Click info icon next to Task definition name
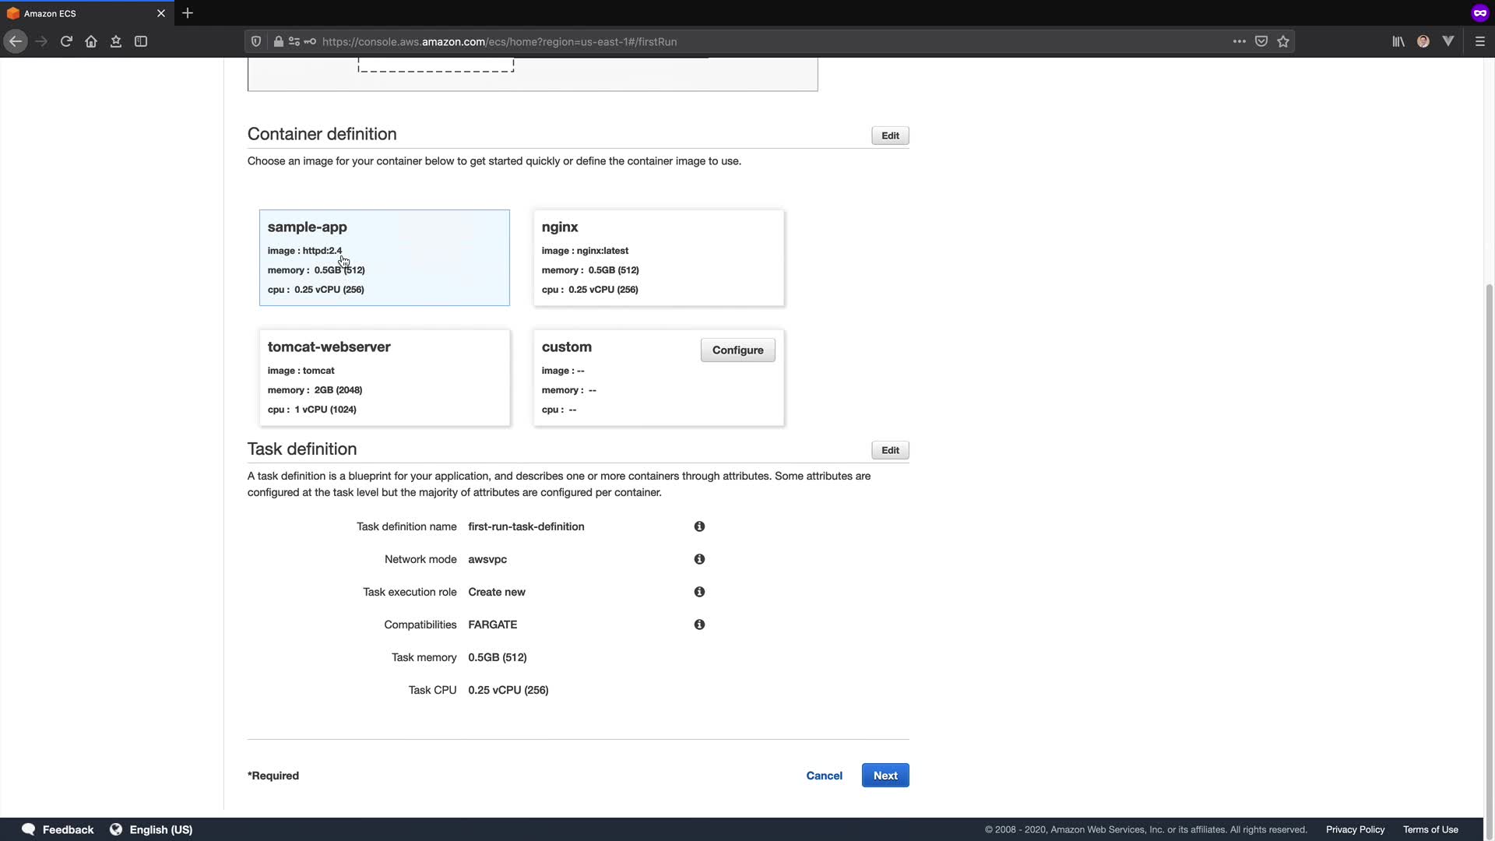The height and width of the screenshot is (841, 1495). 699,526
